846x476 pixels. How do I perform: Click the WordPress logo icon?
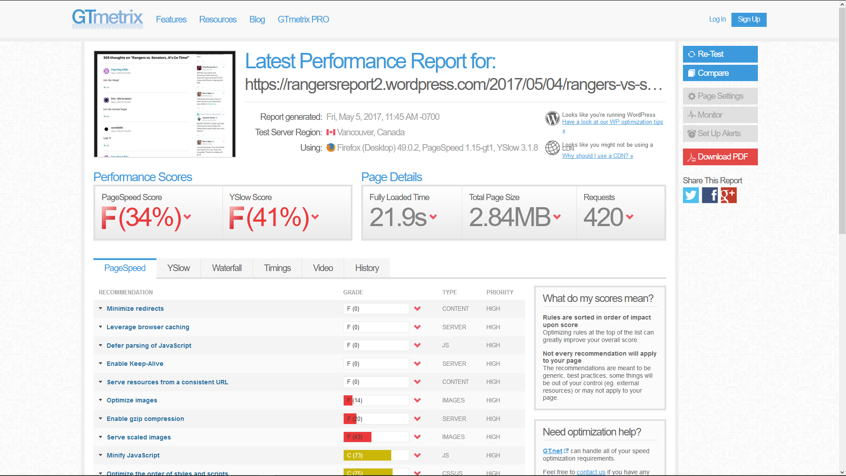[x=553, y=118]
